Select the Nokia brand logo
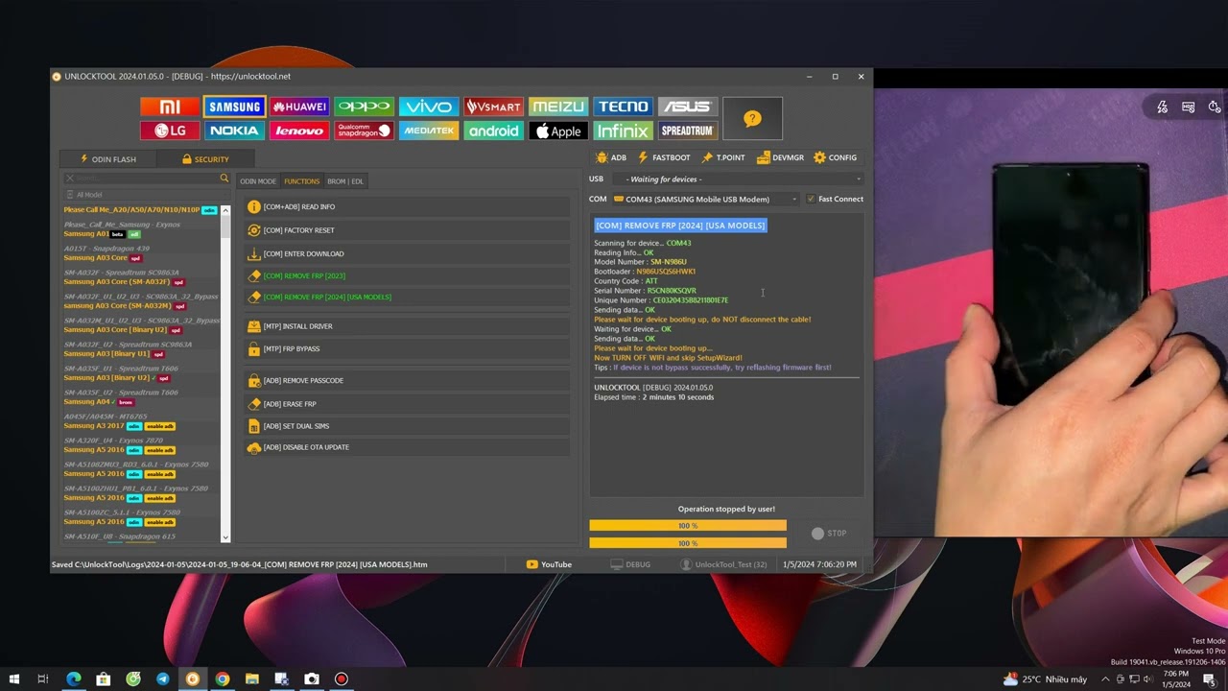The image size is (1228, 691). coord(235,131)
